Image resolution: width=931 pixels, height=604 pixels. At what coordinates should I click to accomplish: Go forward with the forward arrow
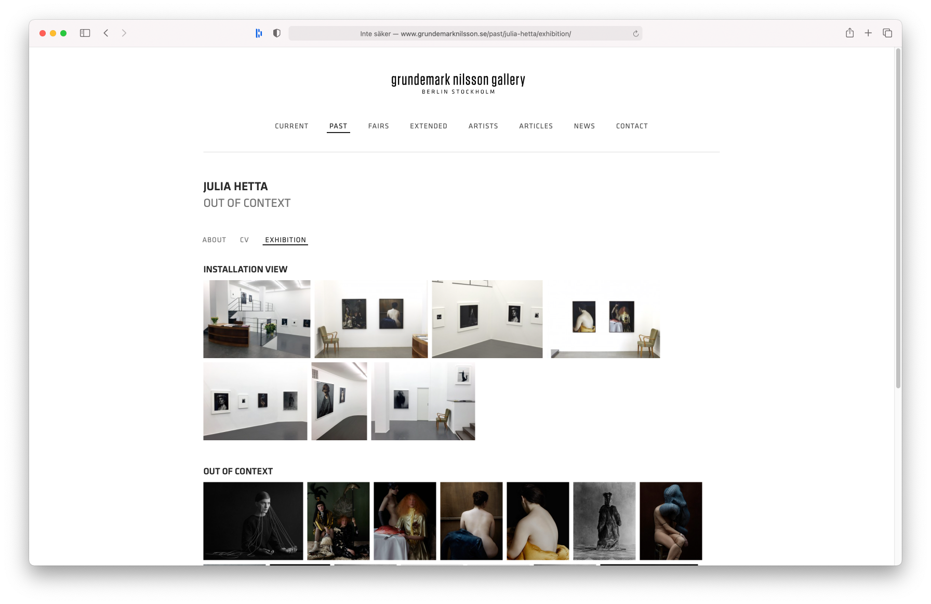point(124,33)
